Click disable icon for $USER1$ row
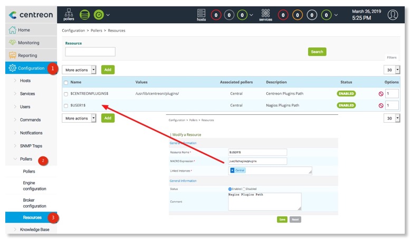This screenshot has width=410, height=239. (x=380, y=105)
